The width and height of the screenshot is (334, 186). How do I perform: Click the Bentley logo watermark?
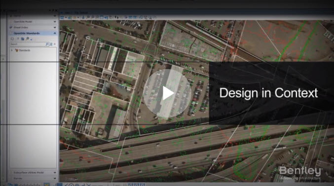pyautogui.click(x=300, y=174)
